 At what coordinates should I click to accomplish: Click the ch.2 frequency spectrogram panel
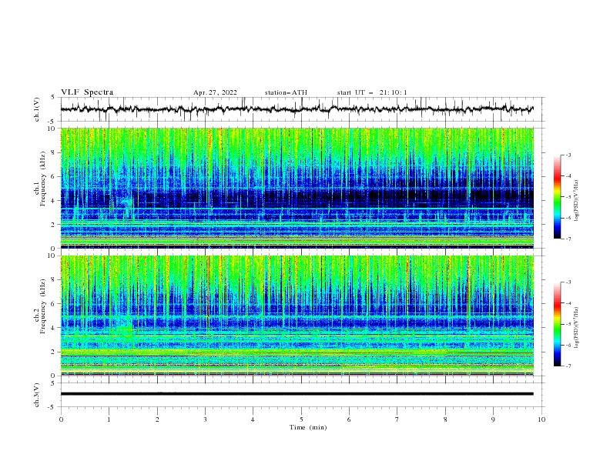[x=297, y=316]
